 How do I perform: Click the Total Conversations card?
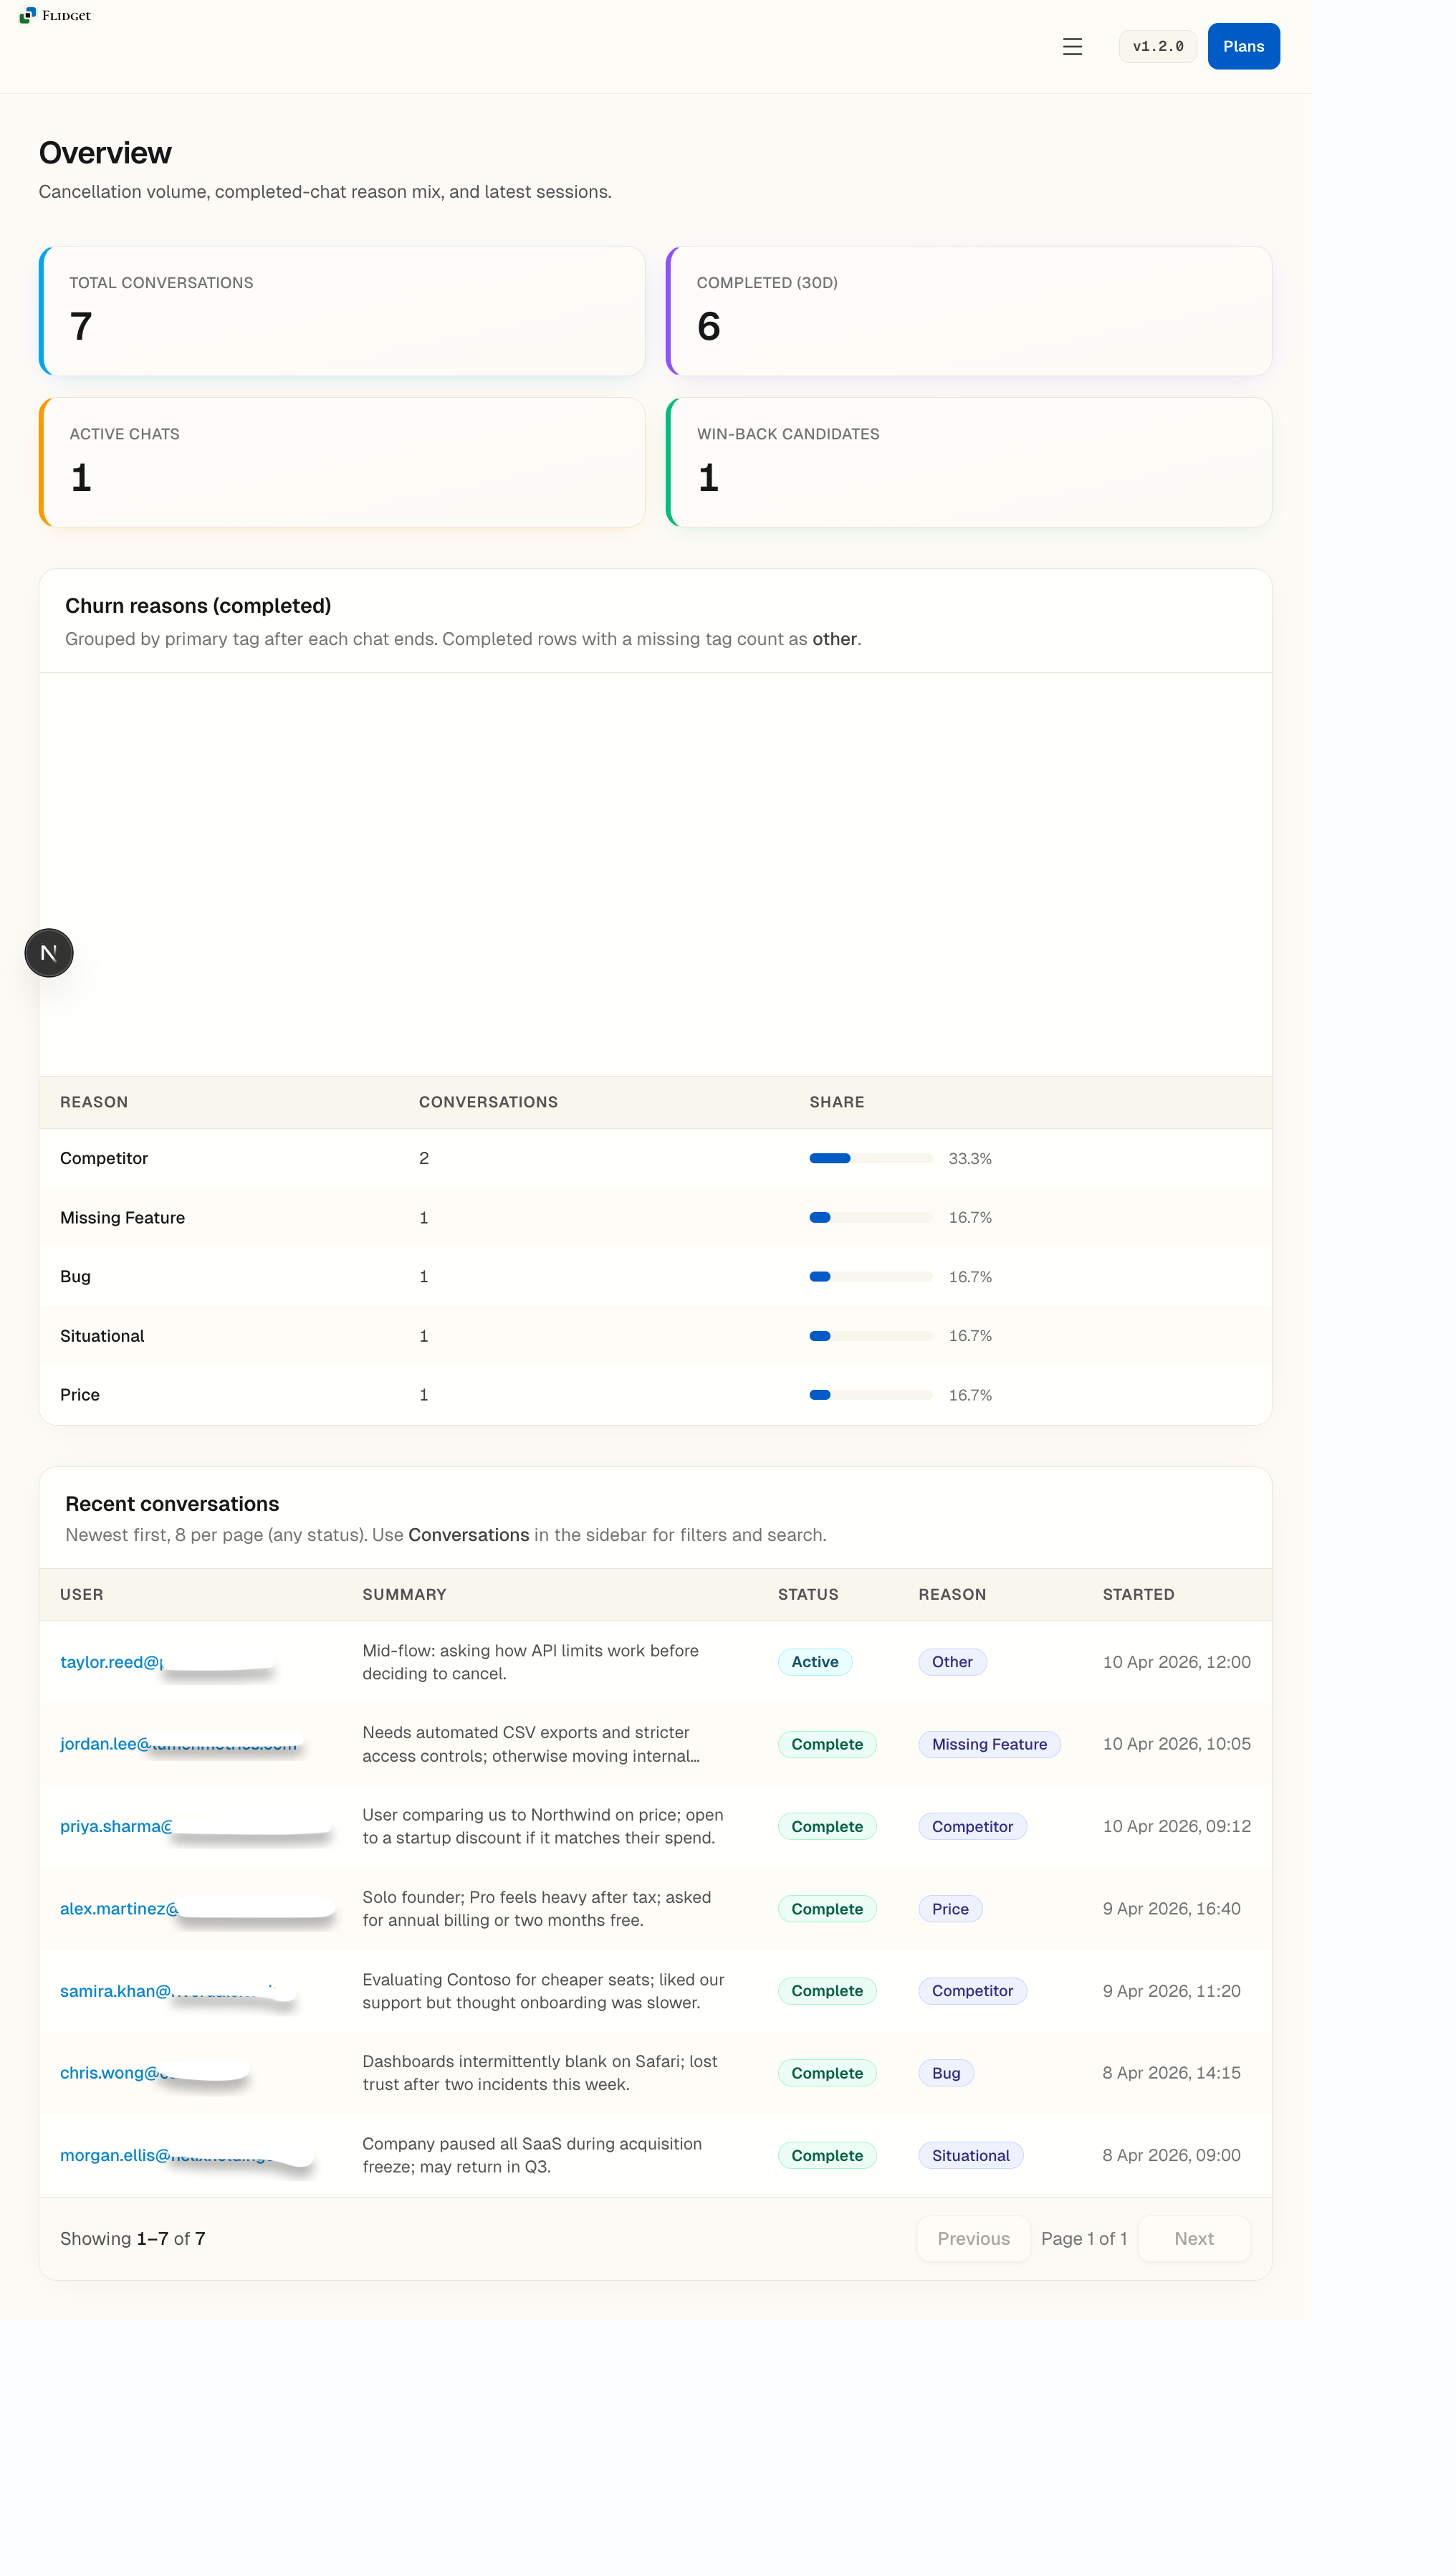pos(342,310)
